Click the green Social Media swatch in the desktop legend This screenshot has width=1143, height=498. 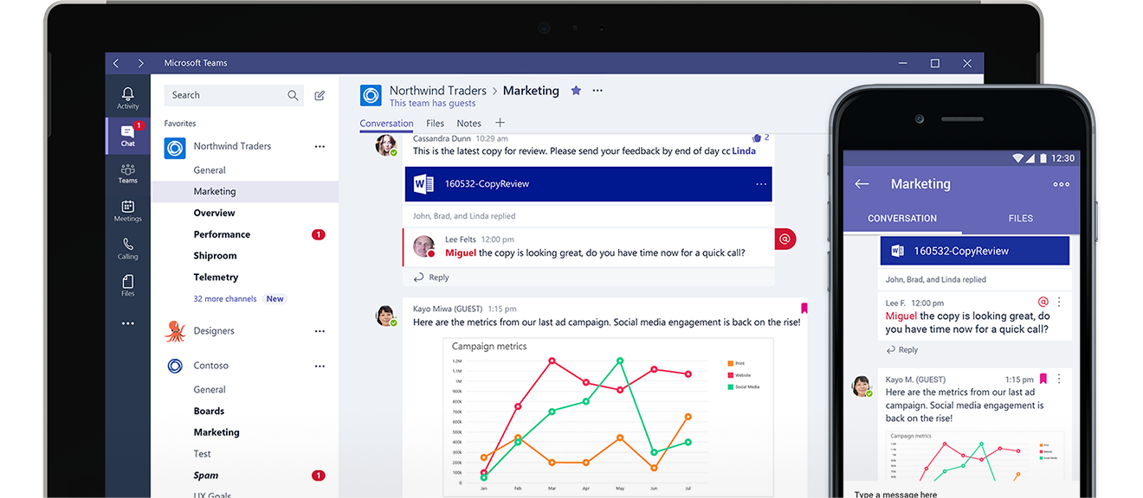coord(731,386)
